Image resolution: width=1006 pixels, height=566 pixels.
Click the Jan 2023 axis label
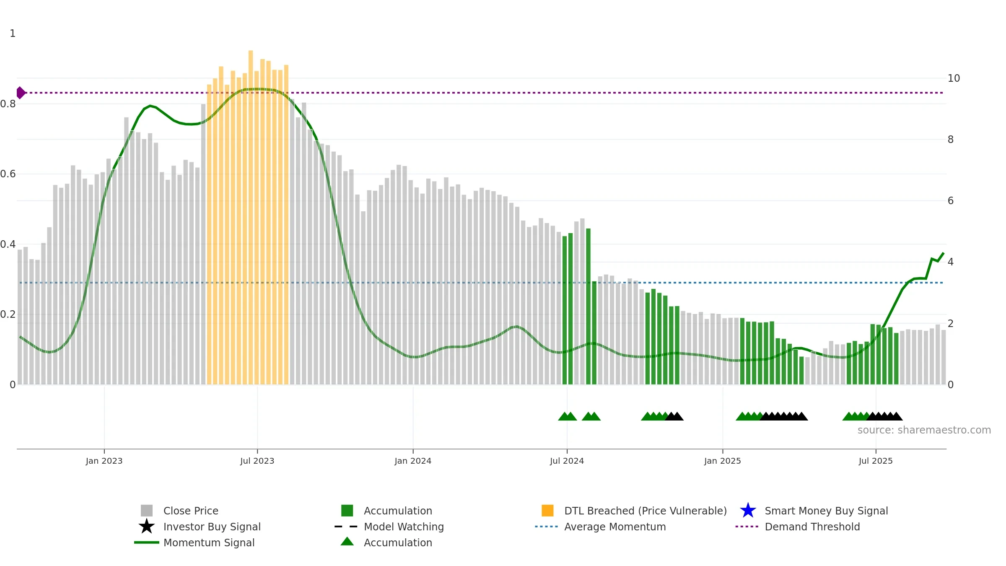104,461
